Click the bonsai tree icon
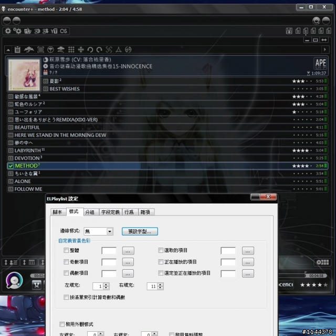Viewport: 336px width, 336px height. click(x=61, y=49)
